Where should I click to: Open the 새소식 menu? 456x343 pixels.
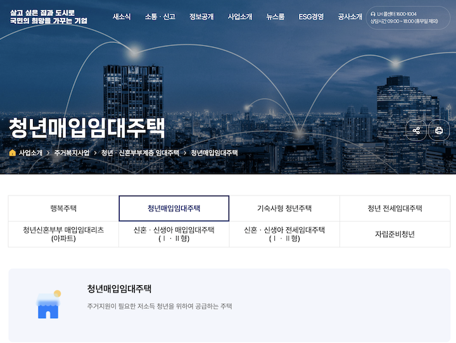coord(122,17)
